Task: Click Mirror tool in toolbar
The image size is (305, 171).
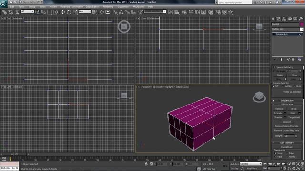Action: [x=171, y=12]
